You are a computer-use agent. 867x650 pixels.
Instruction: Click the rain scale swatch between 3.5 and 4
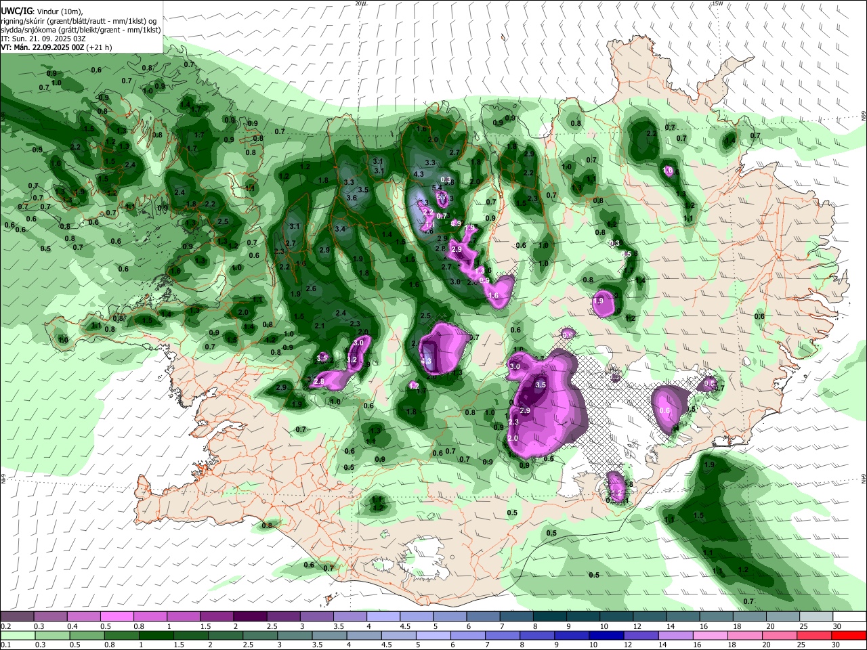(329, 635)
